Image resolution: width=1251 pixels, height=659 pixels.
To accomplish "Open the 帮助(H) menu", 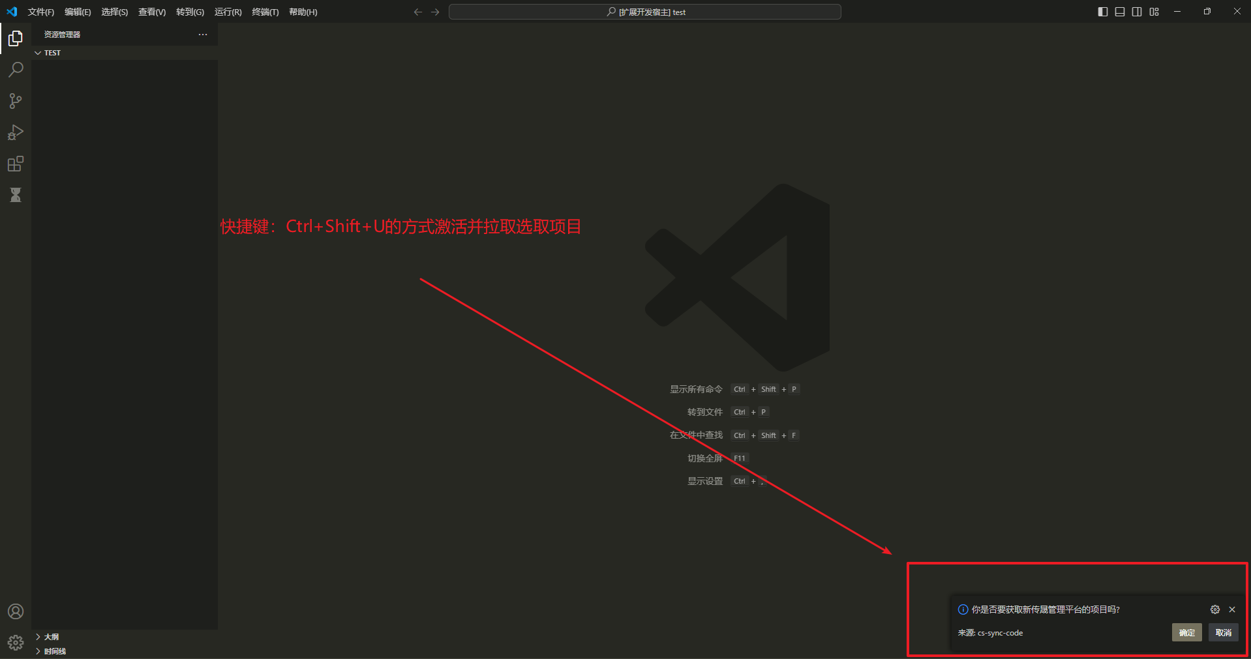I will click(x=303, y=12).
